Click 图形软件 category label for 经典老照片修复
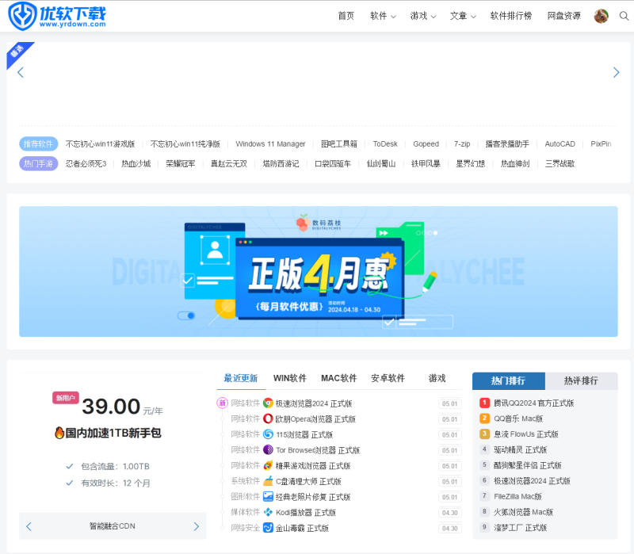634x554 pixels. 246,497
